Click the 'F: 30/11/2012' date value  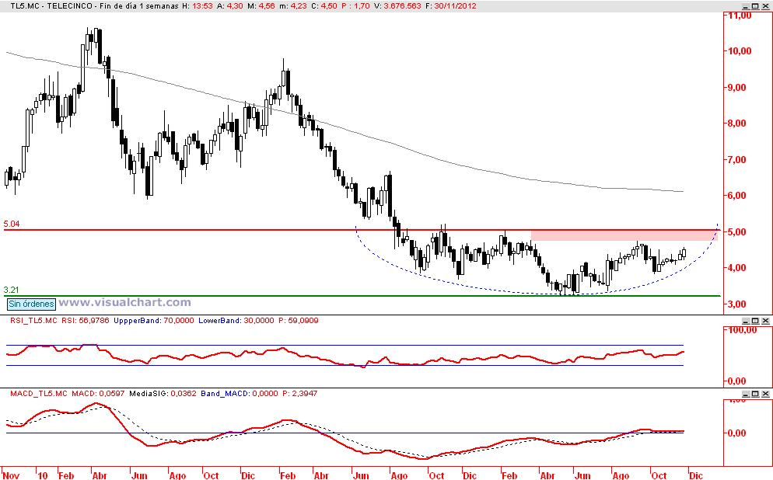click(451, 6)
